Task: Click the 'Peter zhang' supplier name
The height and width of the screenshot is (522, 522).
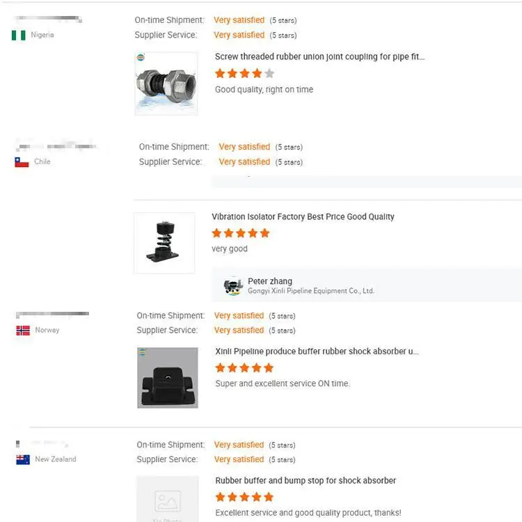Action: [x=270, y=281]
